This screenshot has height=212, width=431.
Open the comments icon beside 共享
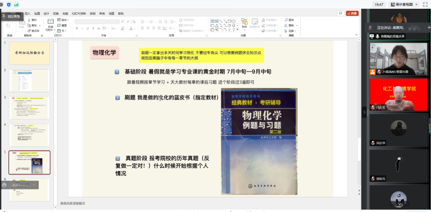tap(340, 13)
